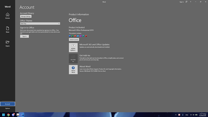
Task: Click the large 'Account' page title
Action: click(27, 7)
